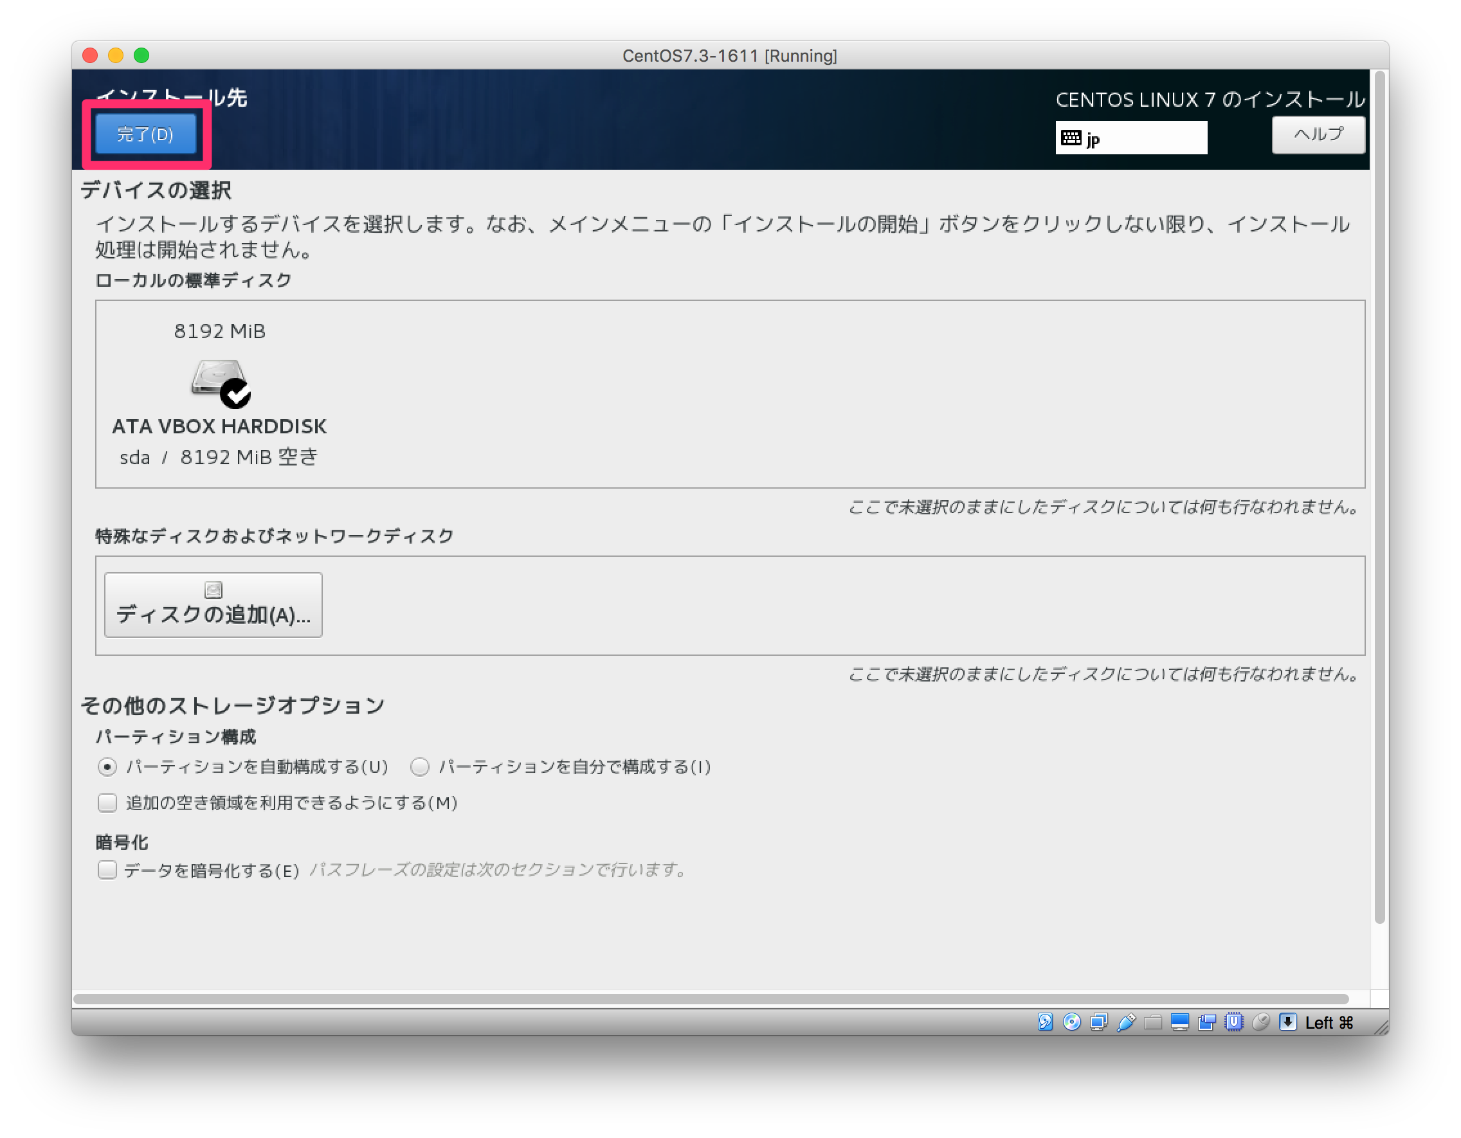The image size is (1461, 1138).
Task: Enable the データを暗号化する checkbox
Action: 107,871
